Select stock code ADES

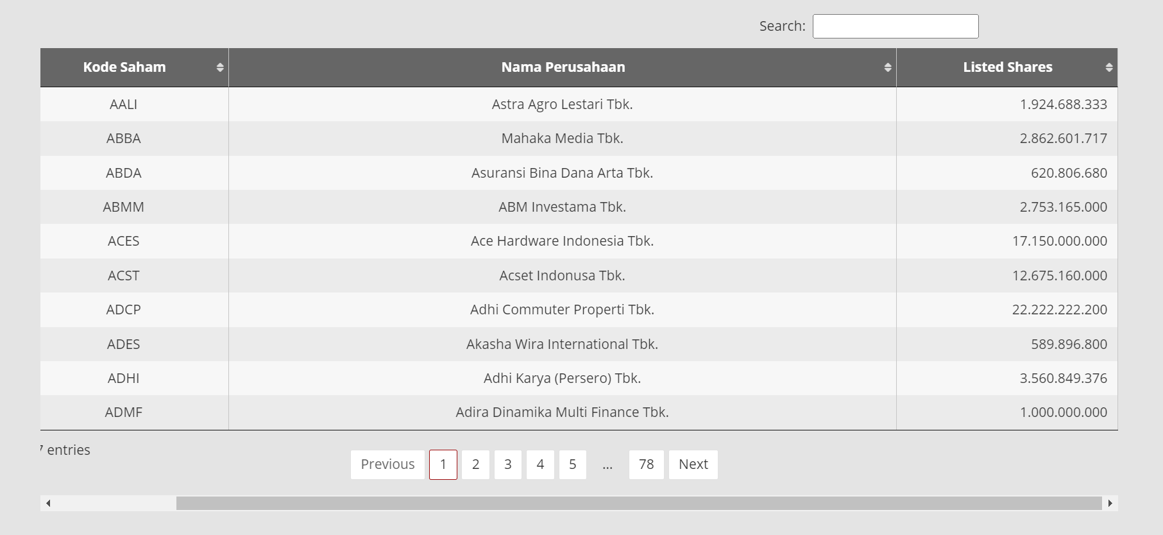pyautogui.click(x=124, y=344)
